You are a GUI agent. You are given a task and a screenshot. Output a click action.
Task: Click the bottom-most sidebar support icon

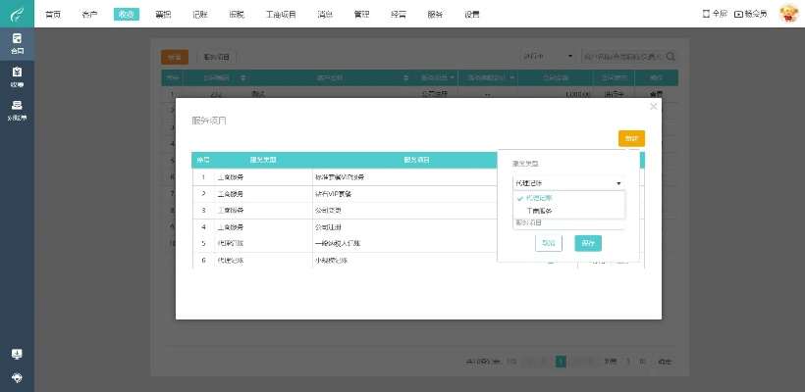click(17, 377)
